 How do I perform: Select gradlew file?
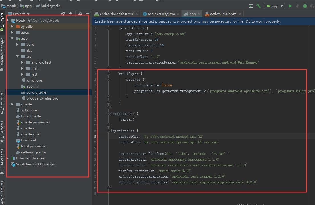[x=25, y=128]
